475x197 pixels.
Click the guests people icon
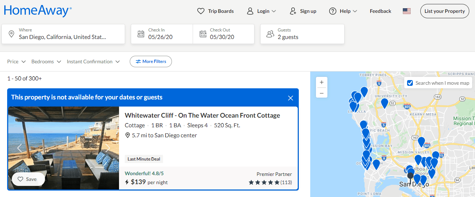[270, 34]
